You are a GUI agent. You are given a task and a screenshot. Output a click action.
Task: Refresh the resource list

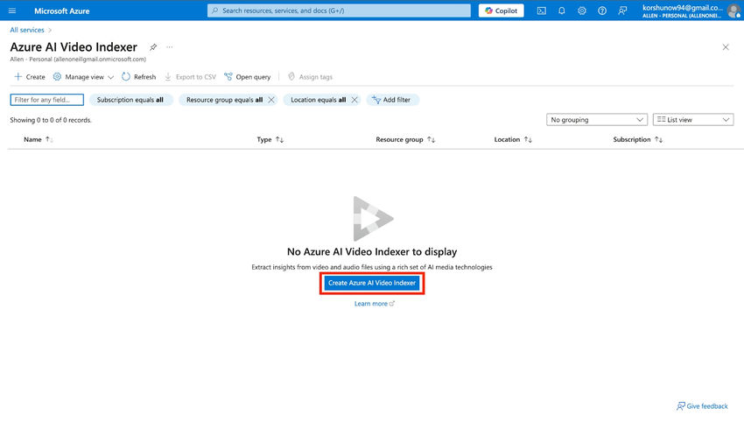(138, 77)
